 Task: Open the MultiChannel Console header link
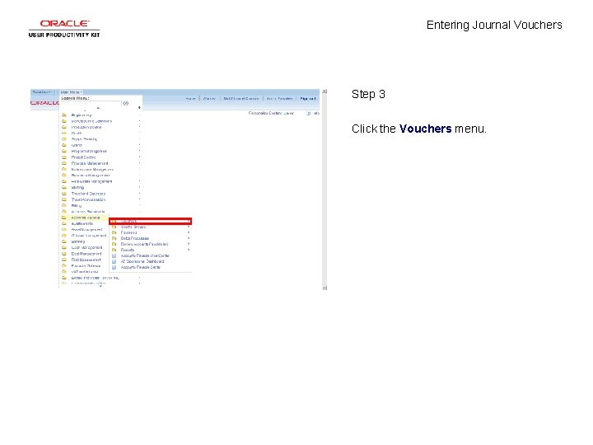point(241,98)
